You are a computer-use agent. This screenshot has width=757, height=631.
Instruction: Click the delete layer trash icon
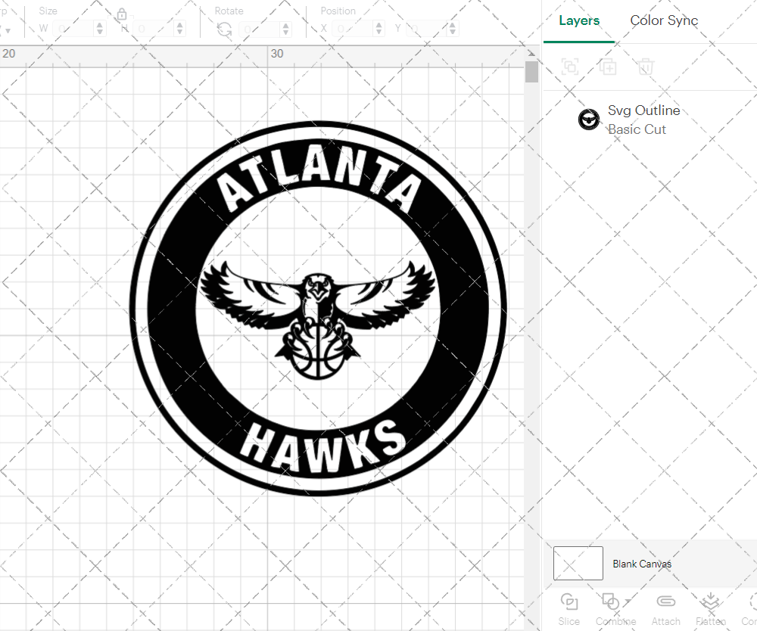click(645, 67)
